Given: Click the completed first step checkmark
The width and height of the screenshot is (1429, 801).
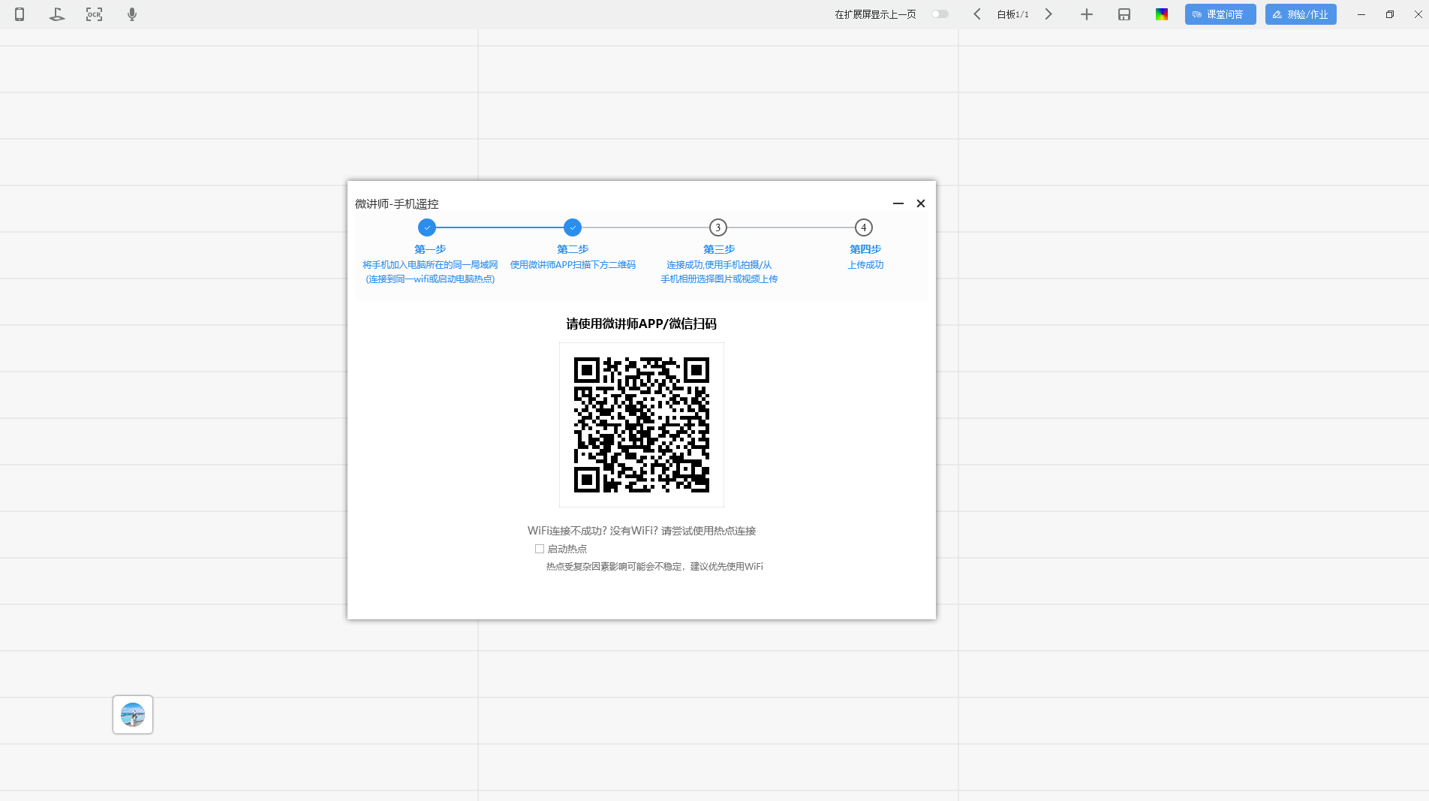Looking at the screenshot, I should tap(427, 227).
